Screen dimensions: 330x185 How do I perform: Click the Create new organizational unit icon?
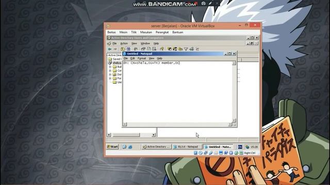tap(180, 49)
